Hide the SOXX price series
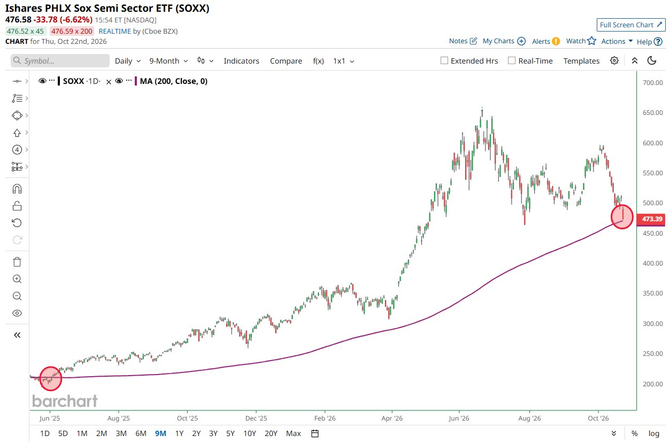This screenshot has height=443, width=670. pyautogui.click(x=42, y=81)
